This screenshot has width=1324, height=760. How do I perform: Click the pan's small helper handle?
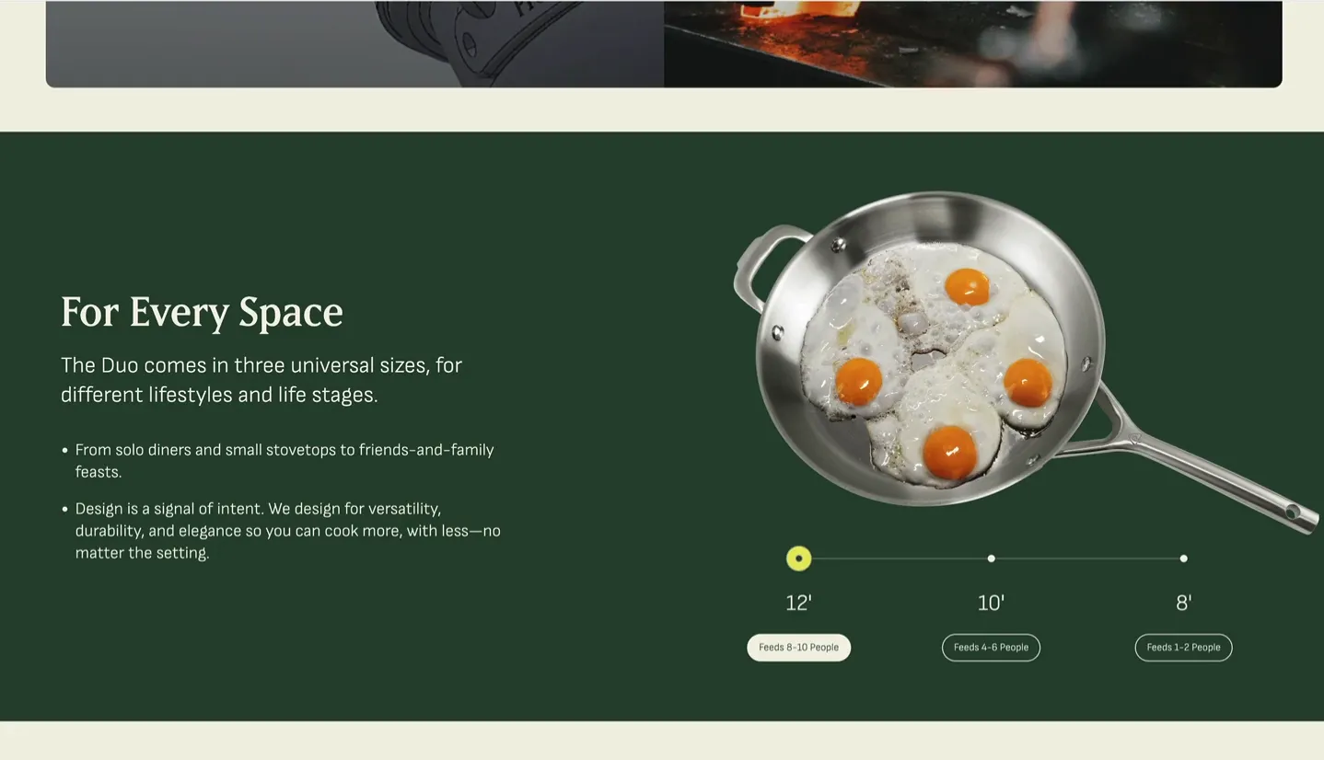coord(764,262)
